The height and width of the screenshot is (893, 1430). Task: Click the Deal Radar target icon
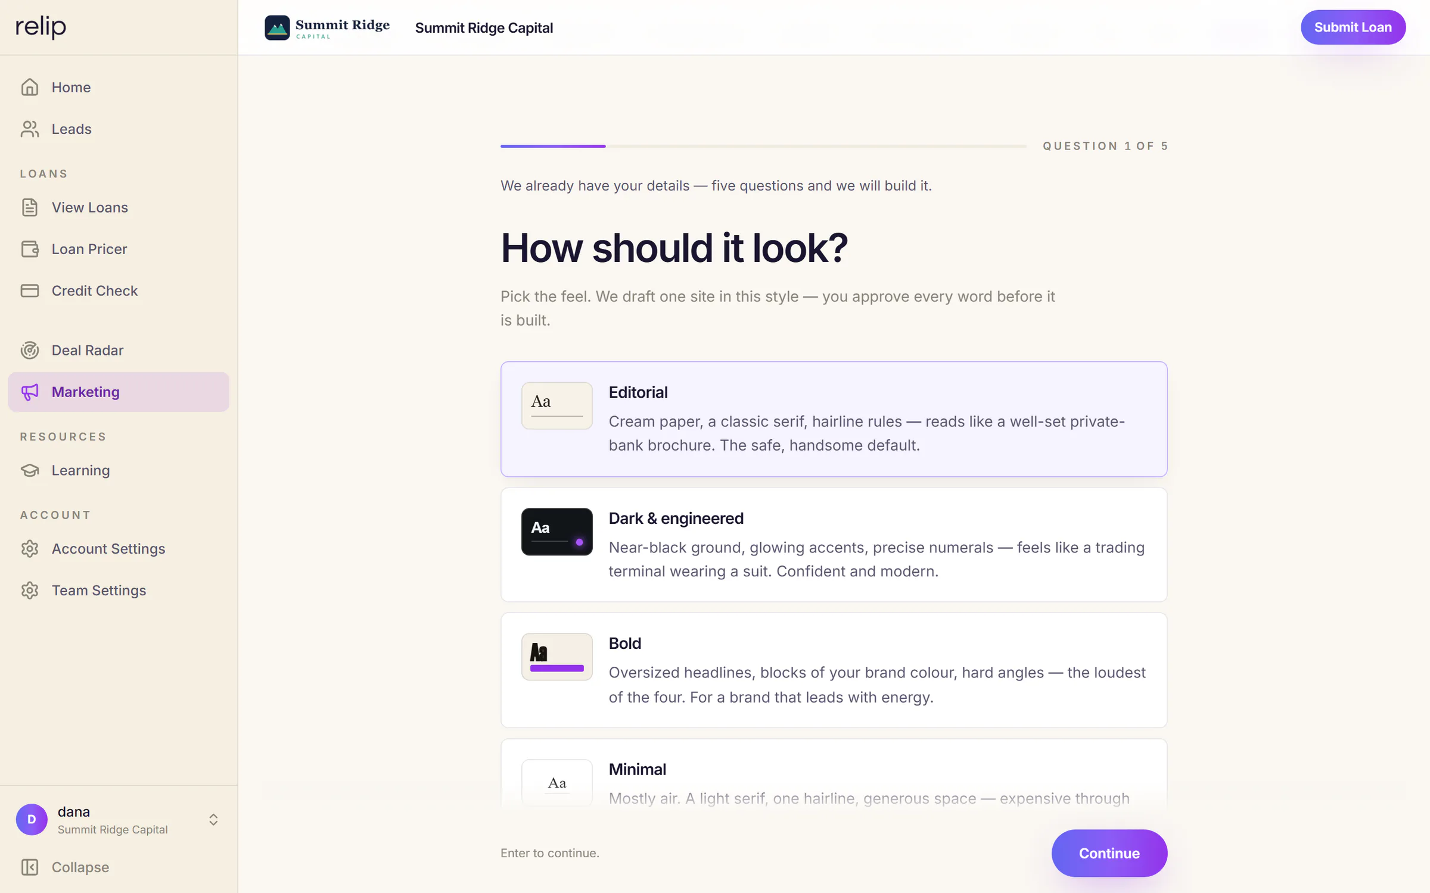(x=30, y=350)
